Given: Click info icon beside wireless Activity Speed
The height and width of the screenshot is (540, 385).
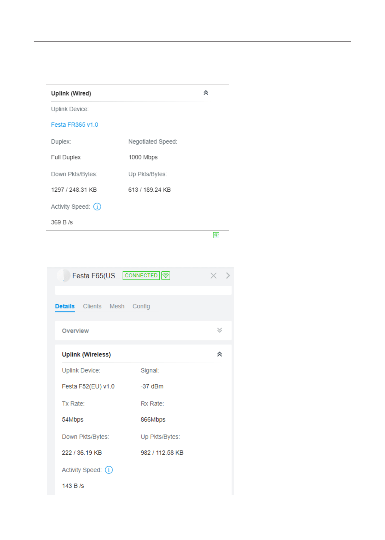Looking at the screenshot, I should click(x=109, y=470).
